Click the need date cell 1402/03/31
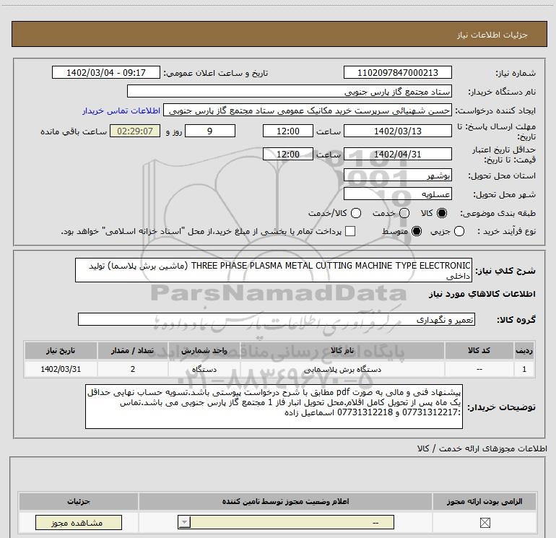This screenshot has width=556, height=538. point(61,369)
